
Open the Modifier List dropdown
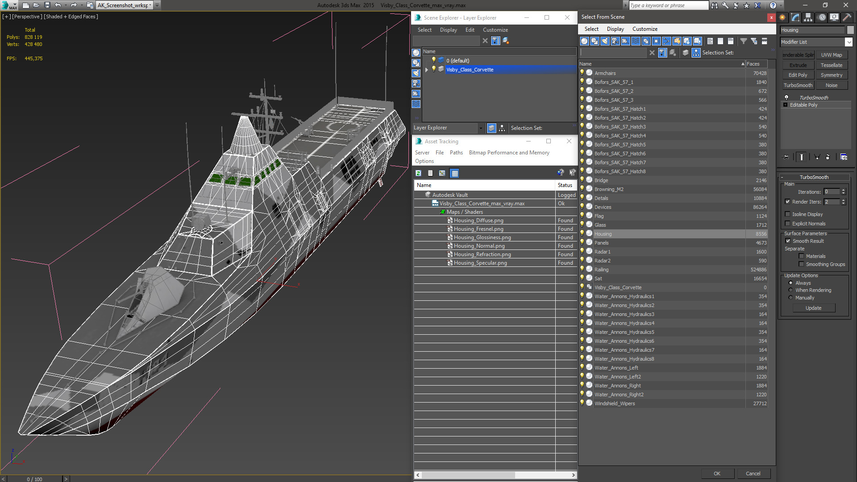point(849,42)
